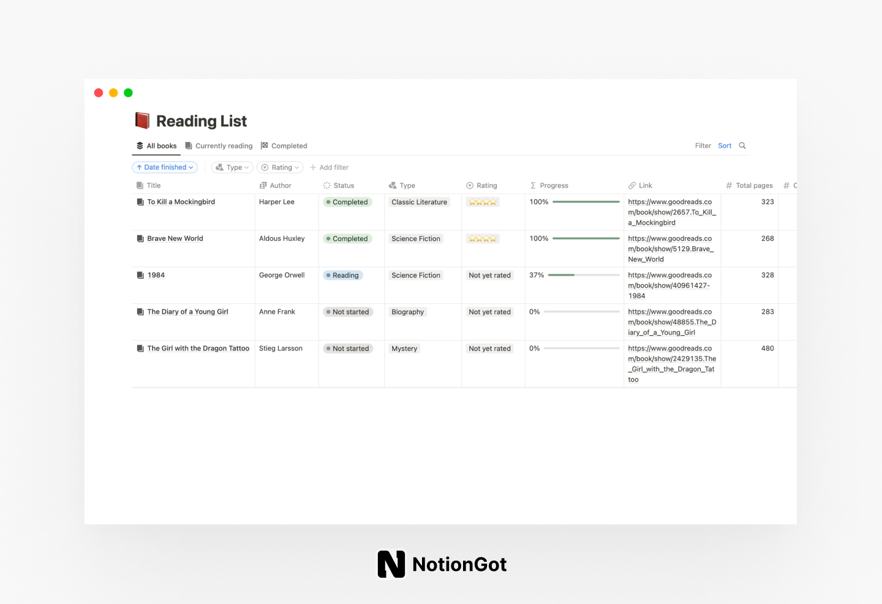Image resolution: width=882 pixels, height=604 pixels.
Task: Select the Completed view tab
Action: 289,145
